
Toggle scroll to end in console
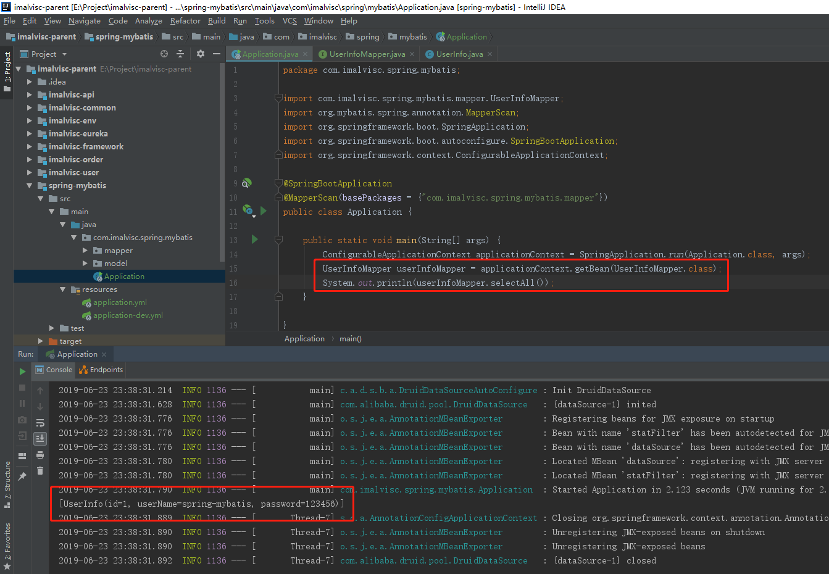pos(40,439)
